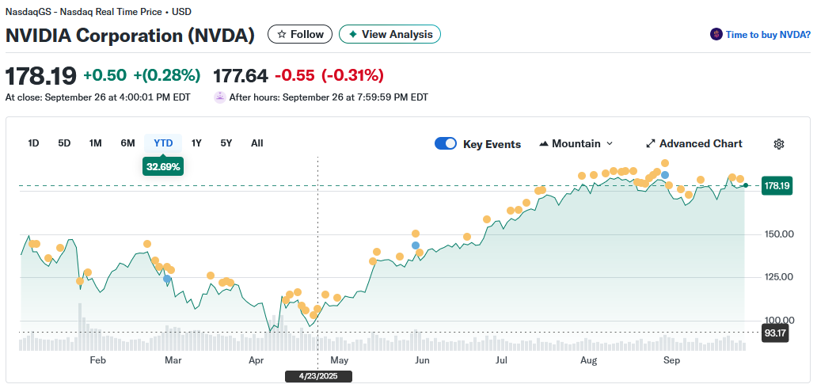Click blue key event dot near September
Screen dimensions: 817x388
[665, 174]
